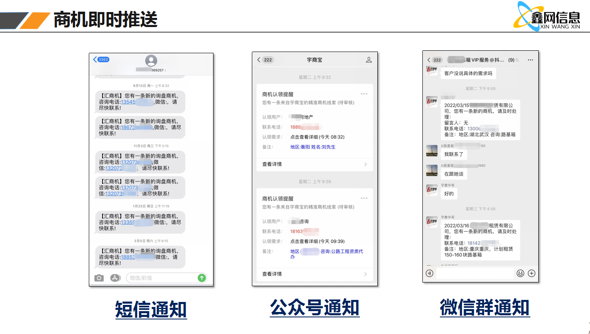The width and height of the screenshot is (590, 334).
Task: Open the emoji smiley picker
Action: [x=520, y=273]
